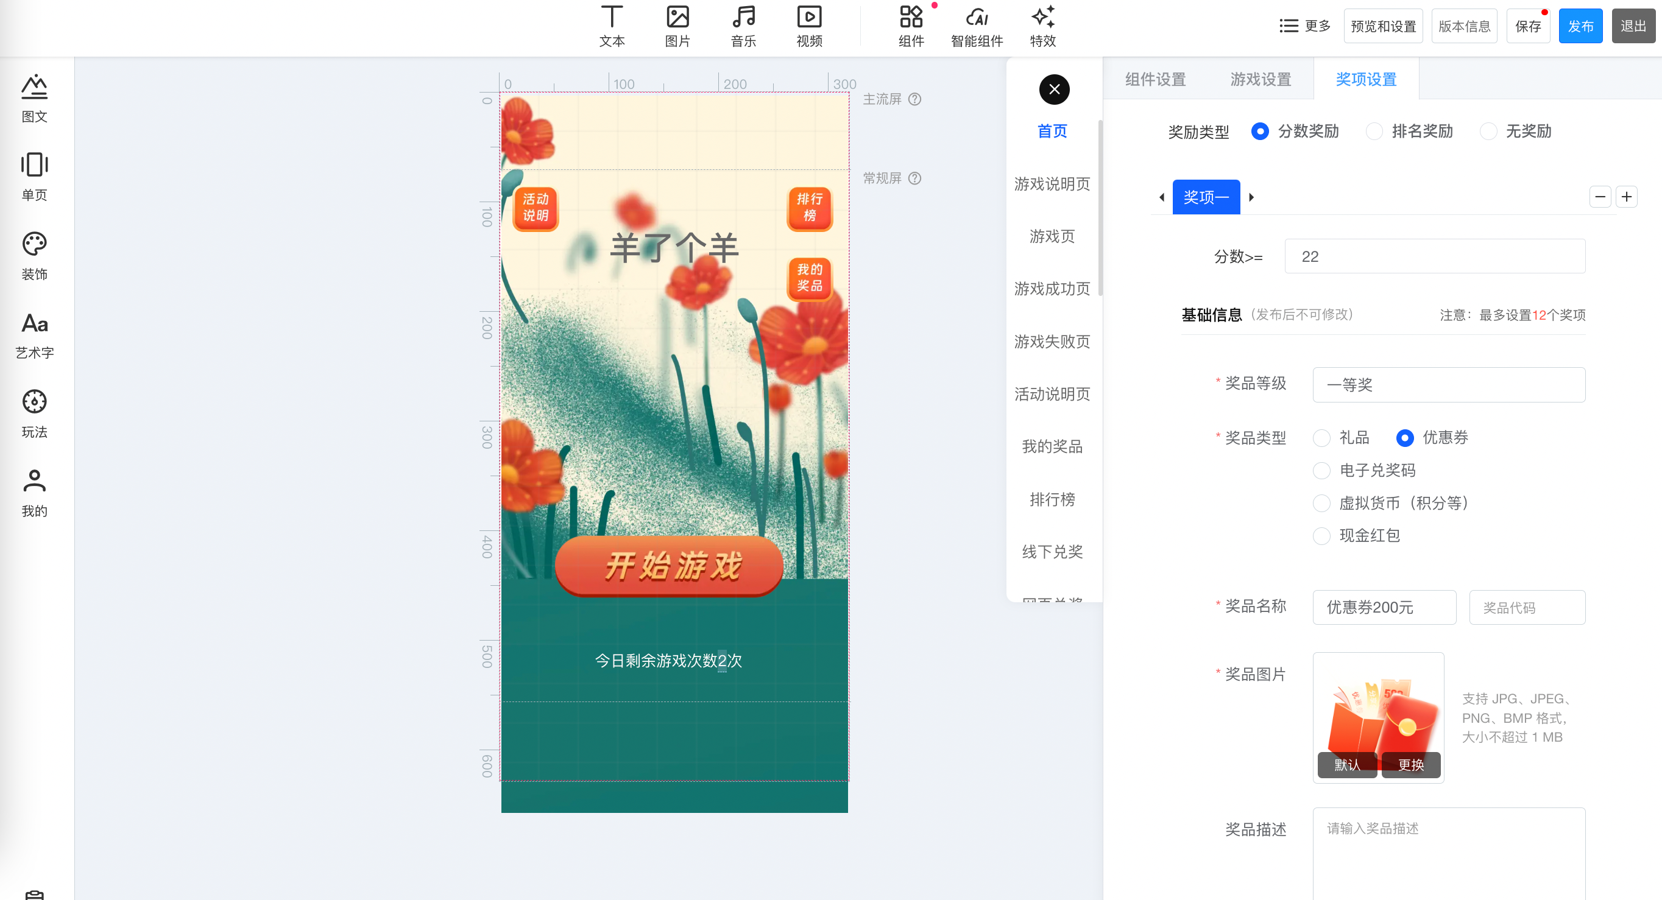This screenshot has height=900, width=1662.
Task: Add music via 音乐 icon
Action: (x=743, y=26)
